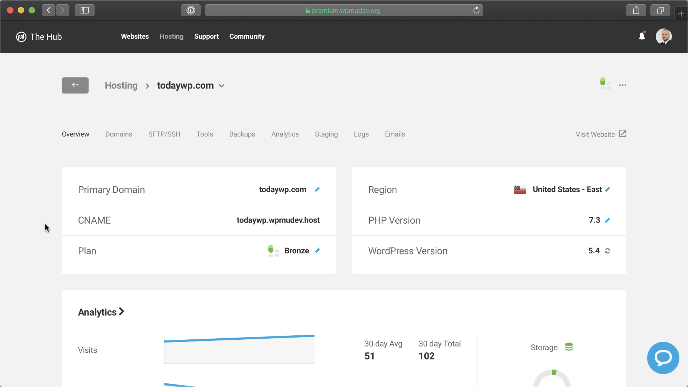Click the WPMU DEV Hub logo icon
Image resolution: width=688 pixels, height=387 pixels.
tap(21, 37)
